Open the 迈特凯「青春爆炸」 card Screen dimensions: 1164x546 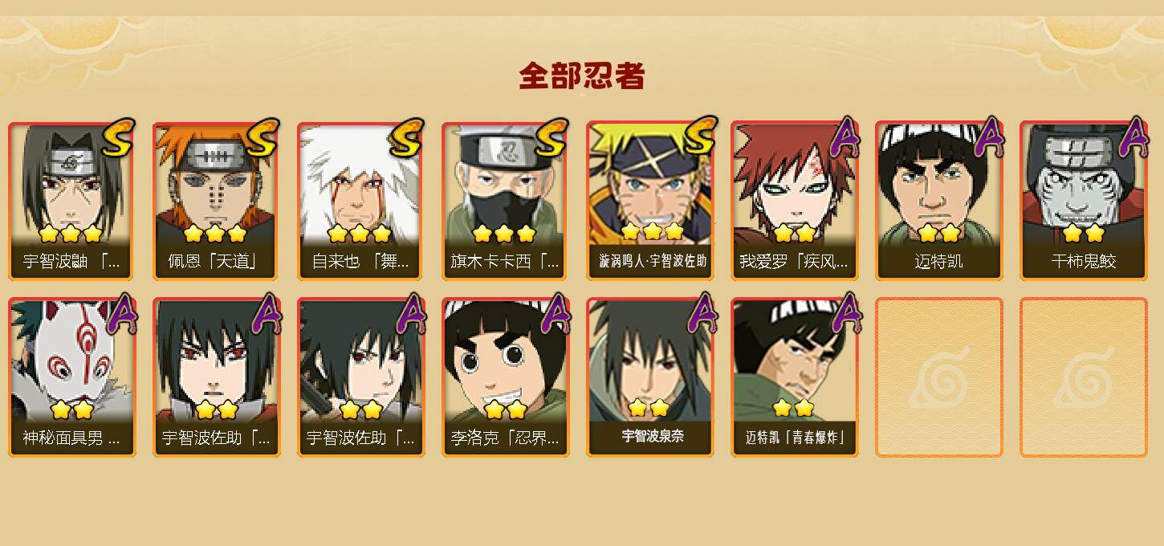pyautogui.click(x=795, y=377)
